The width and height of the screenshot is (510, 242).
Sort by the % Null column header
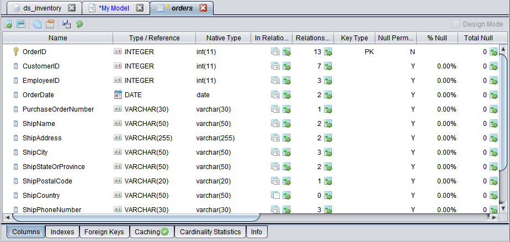[x=437, y=38]
